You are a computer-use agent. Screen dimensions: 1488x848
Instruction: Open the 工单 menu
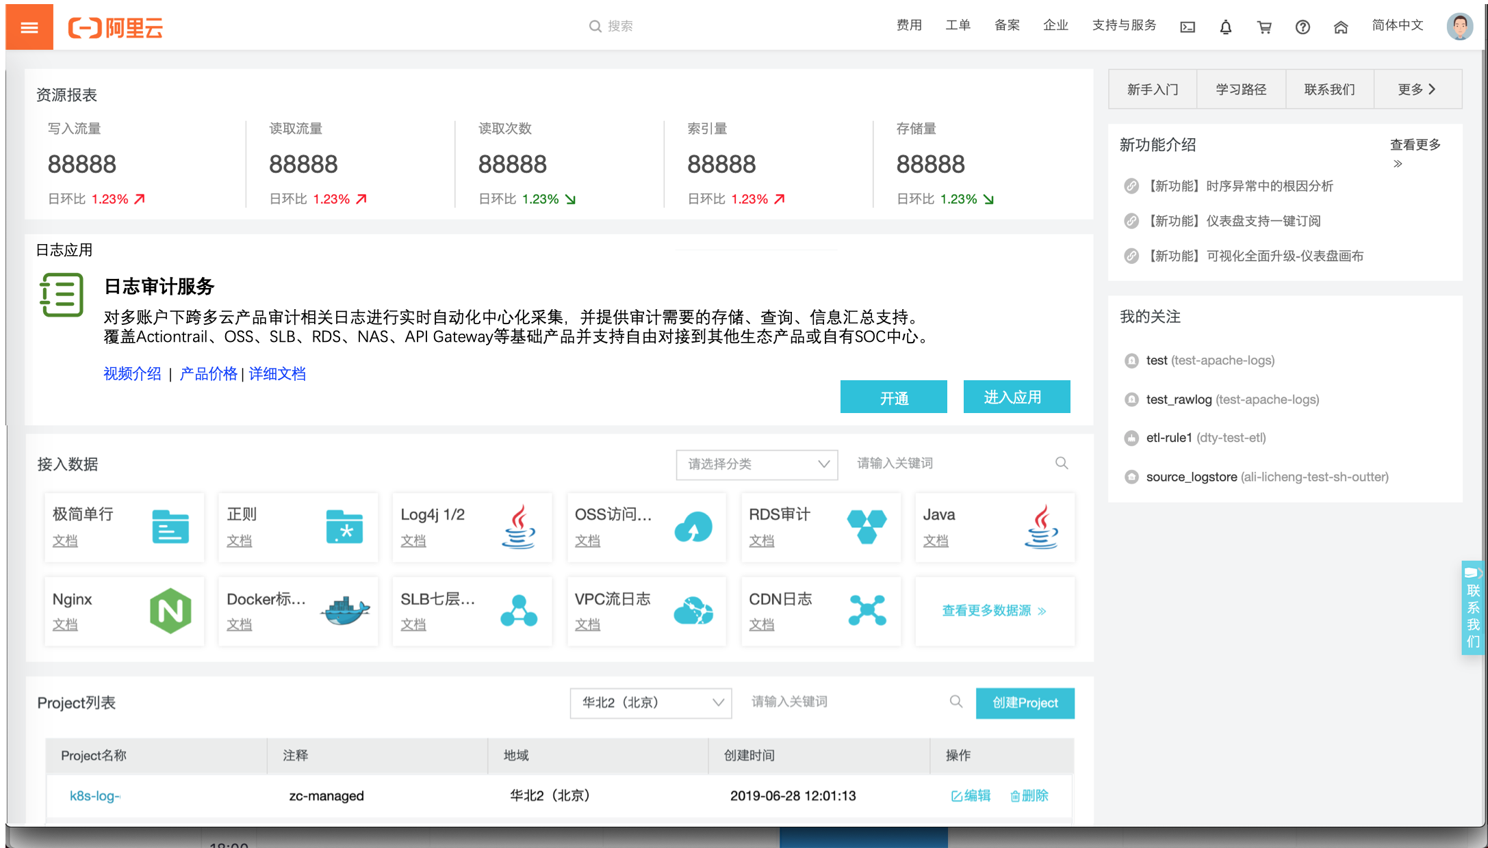958,25
